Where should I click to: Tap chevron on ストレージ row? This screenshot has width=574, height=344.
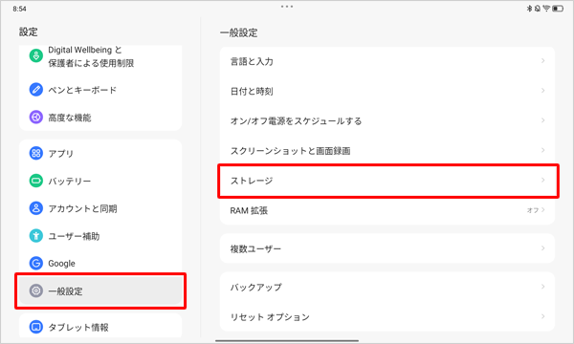coord(542,180)
